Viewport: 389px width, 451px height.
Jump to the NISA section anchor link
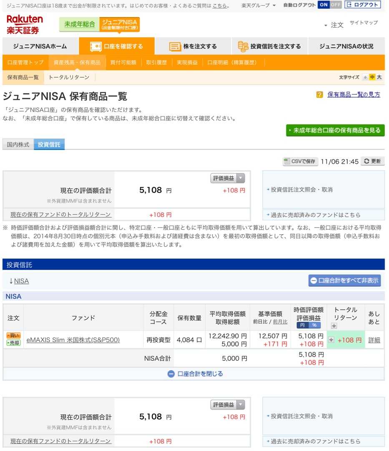(21, 281)
